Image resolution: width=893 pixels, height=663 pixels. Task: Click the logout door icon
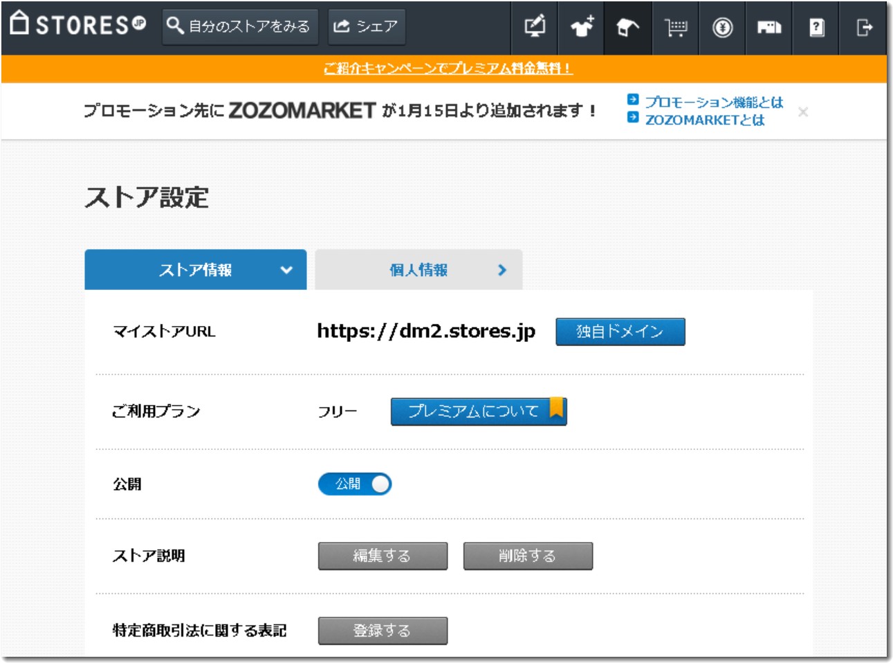tap(863, 28)
